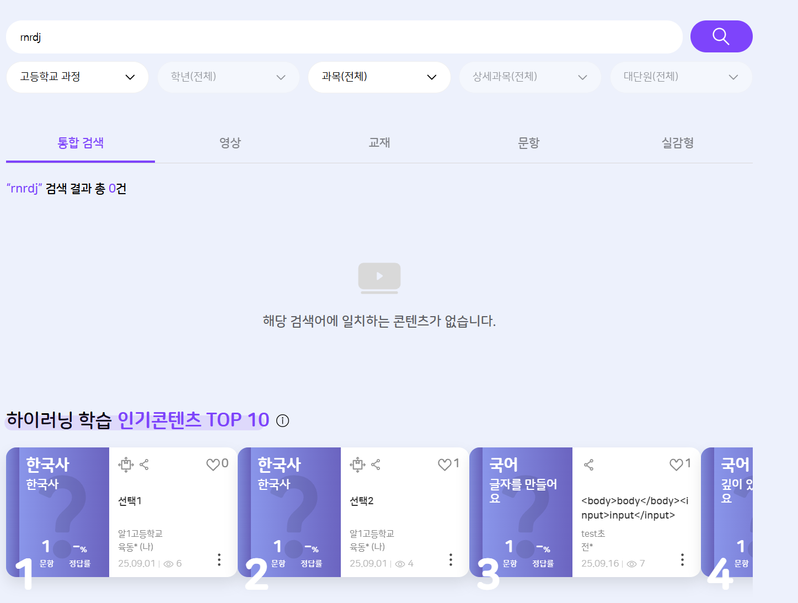Click move icon on 선택2 card
This screenshot has height=603, width=798.
point(357,465)
